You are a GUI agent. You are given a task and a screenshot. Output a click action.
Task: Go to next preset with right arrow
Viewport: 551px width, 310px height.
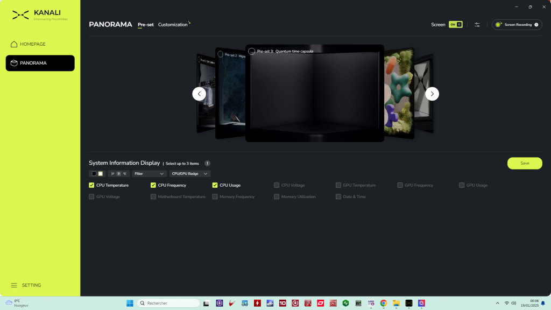tap(432, 94)
